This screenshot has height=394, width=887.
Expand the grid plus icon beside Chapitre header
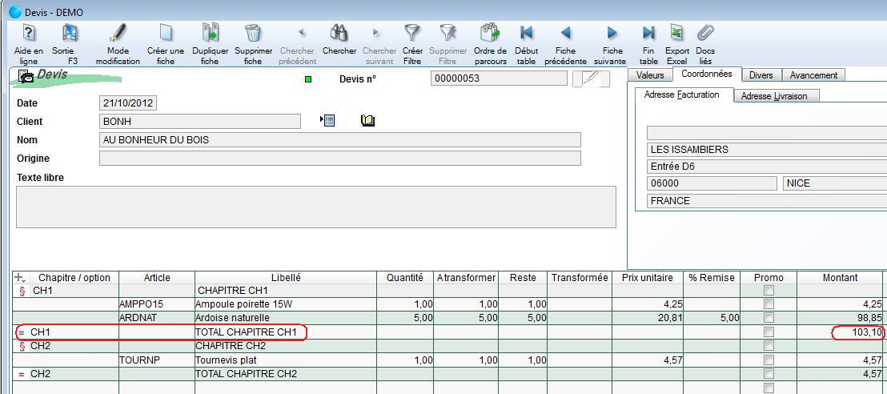coord(20,278)
